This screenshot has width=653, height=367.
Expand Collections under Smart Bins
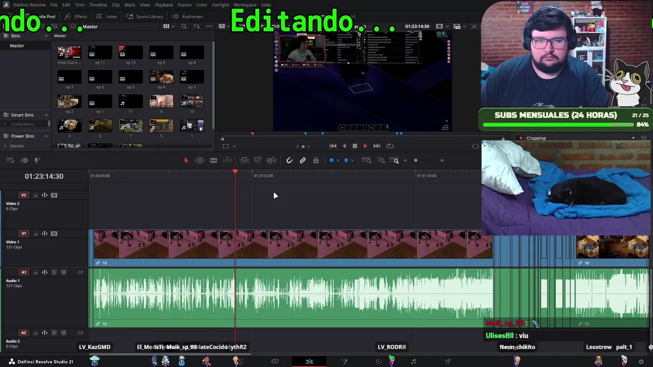(6, 124)
